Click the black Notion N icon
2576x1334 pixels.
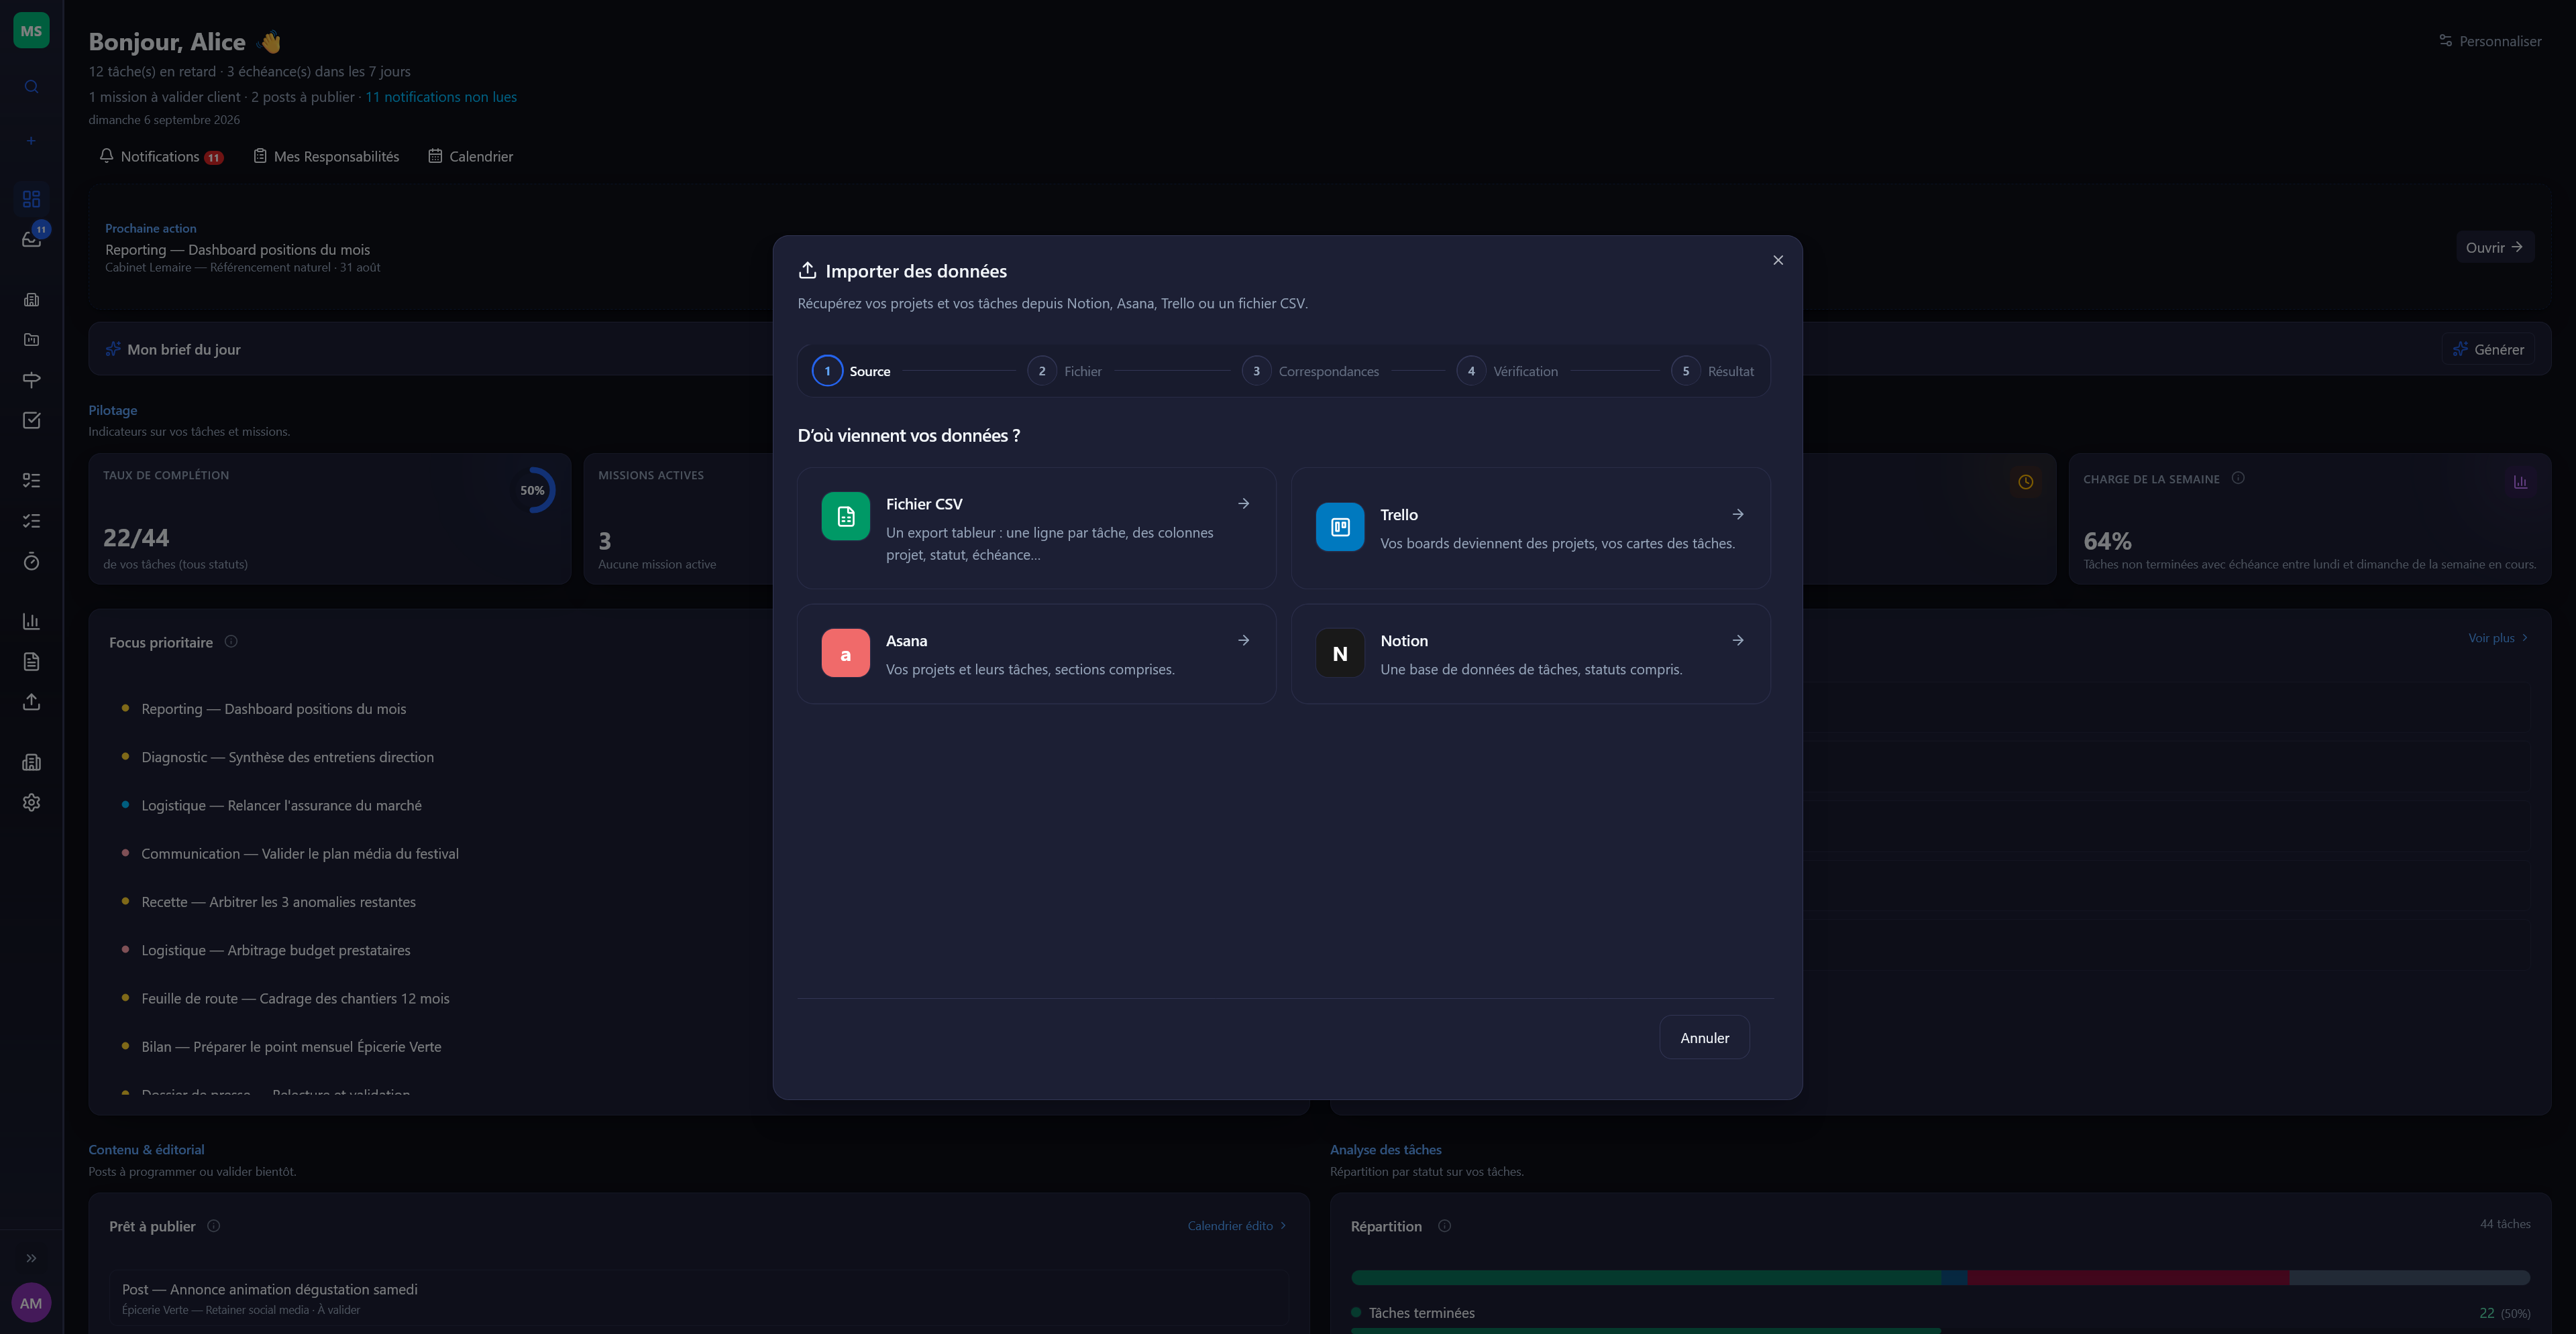point(1340,654)
